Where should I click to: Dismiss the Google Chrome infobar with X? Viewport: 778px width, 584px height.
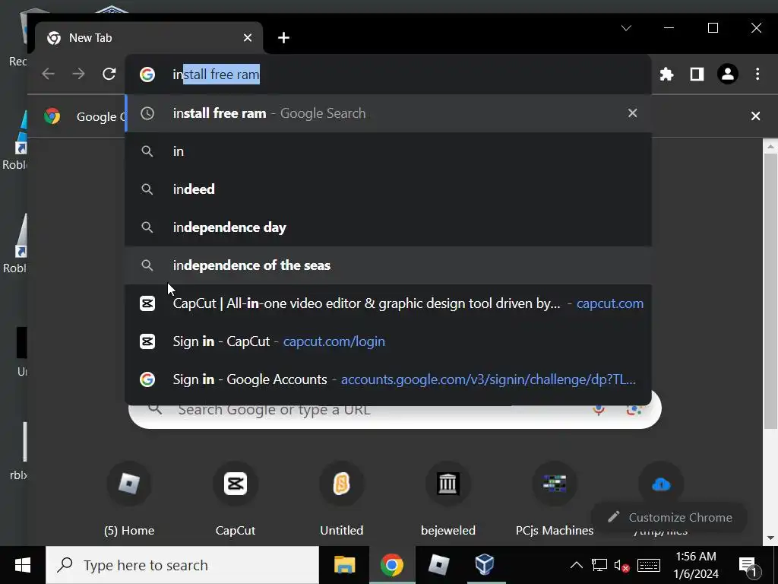[x=755, y=116]
